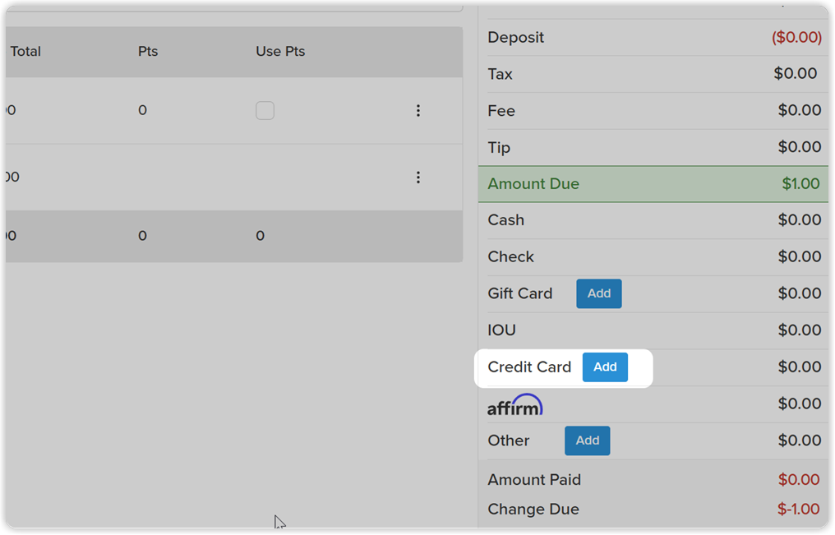
Task: Open the three-dot menu beside the checkbox row
Action: click(x=418, y=110)
